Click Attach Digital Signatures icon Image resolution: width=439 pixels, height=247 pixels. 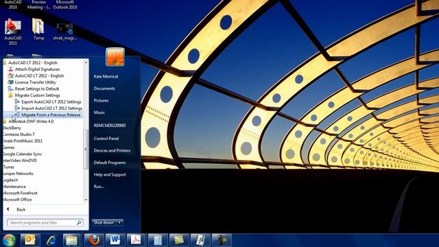(11, 69)
